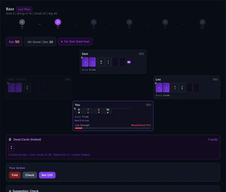
Task: Click Sam's Ace of spades card
Action: click(x=101, y=62)
